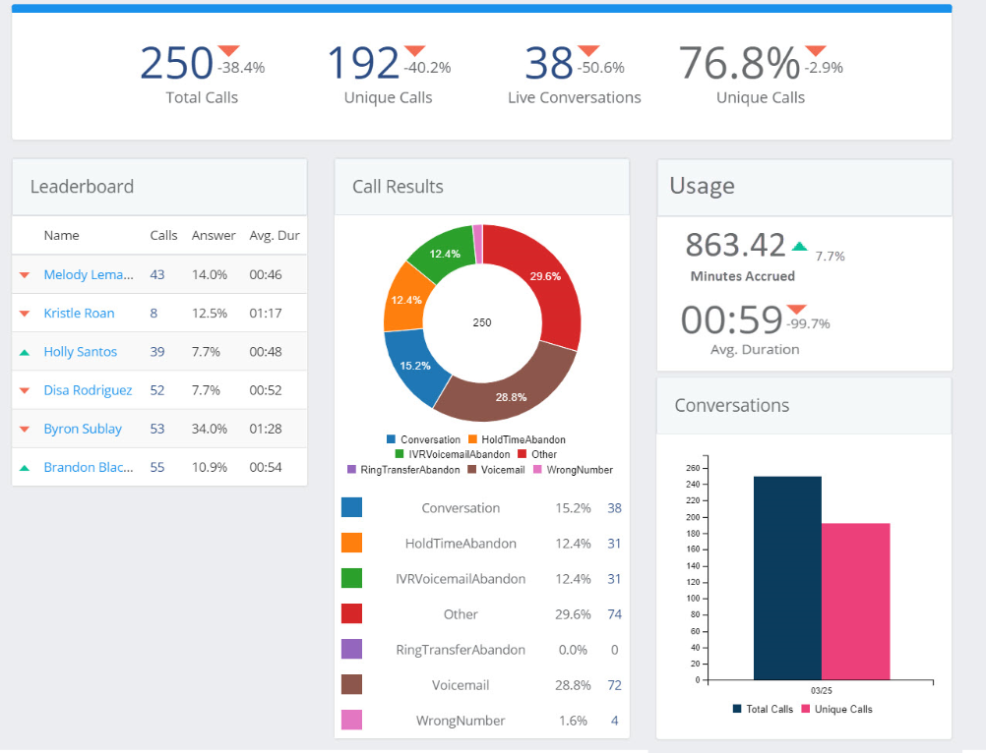Image resolution: width=986 pixels, height=753 pixels.
Task: Click the pink Unique Calls bar
Action: point(856,602)
